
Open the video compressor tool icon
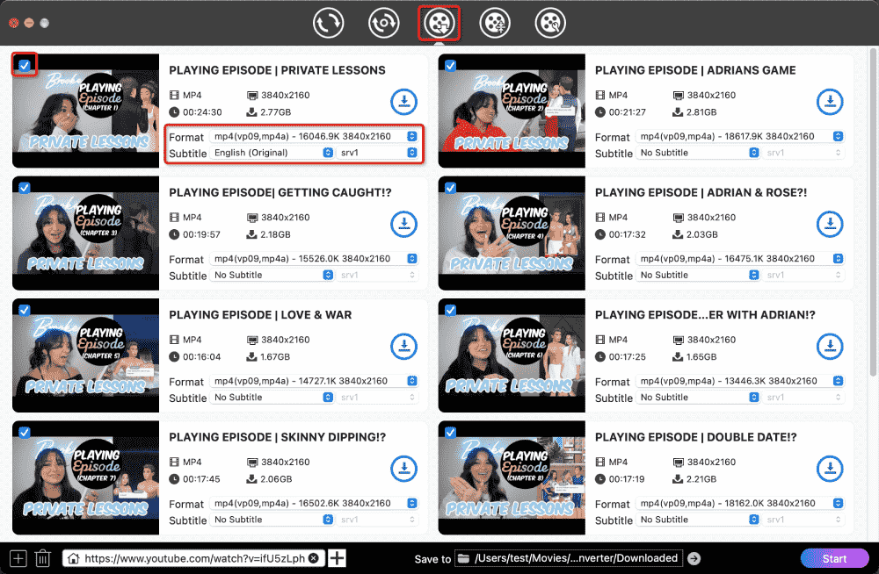point(495,23)
